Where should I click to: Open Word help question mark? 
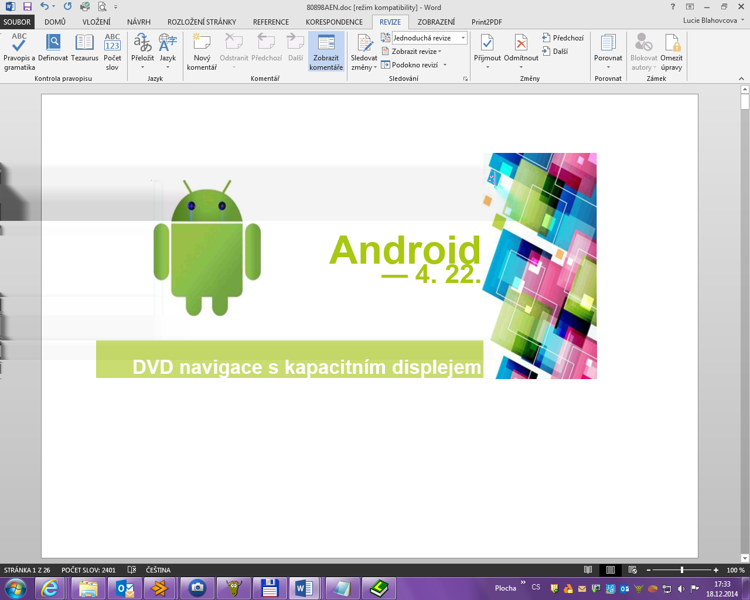(673, 7)
